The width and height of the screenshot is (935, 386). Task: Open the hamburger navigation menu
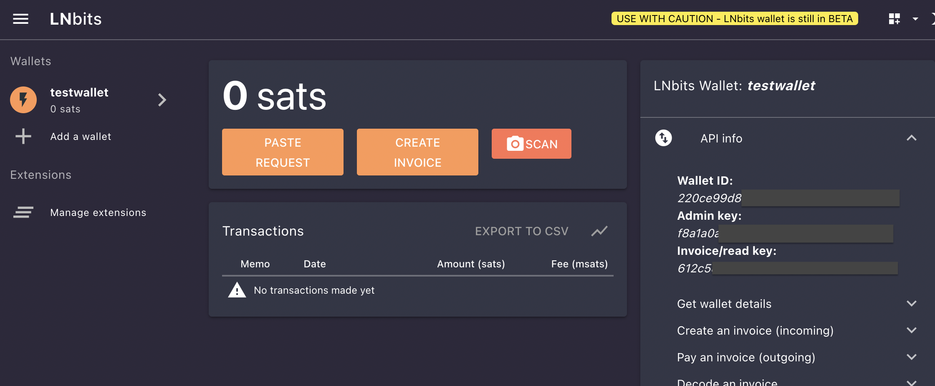[x=20, y=19]
